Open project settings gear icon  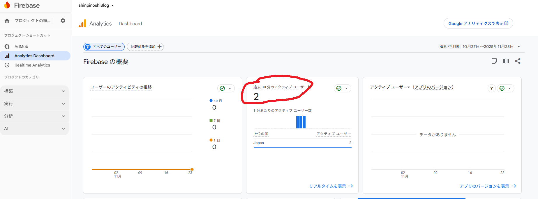[x=63, y=21]
